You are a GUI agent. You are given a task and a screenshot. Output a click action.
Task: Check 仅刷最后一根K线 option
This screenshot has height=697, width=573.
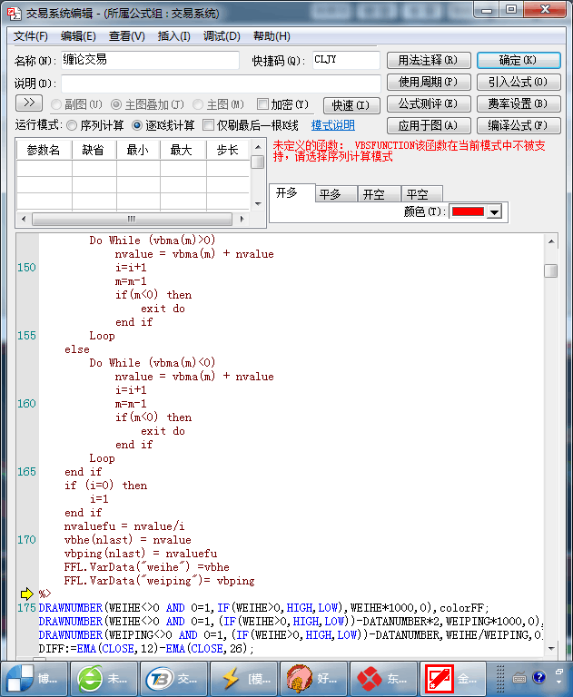[209, 125]
